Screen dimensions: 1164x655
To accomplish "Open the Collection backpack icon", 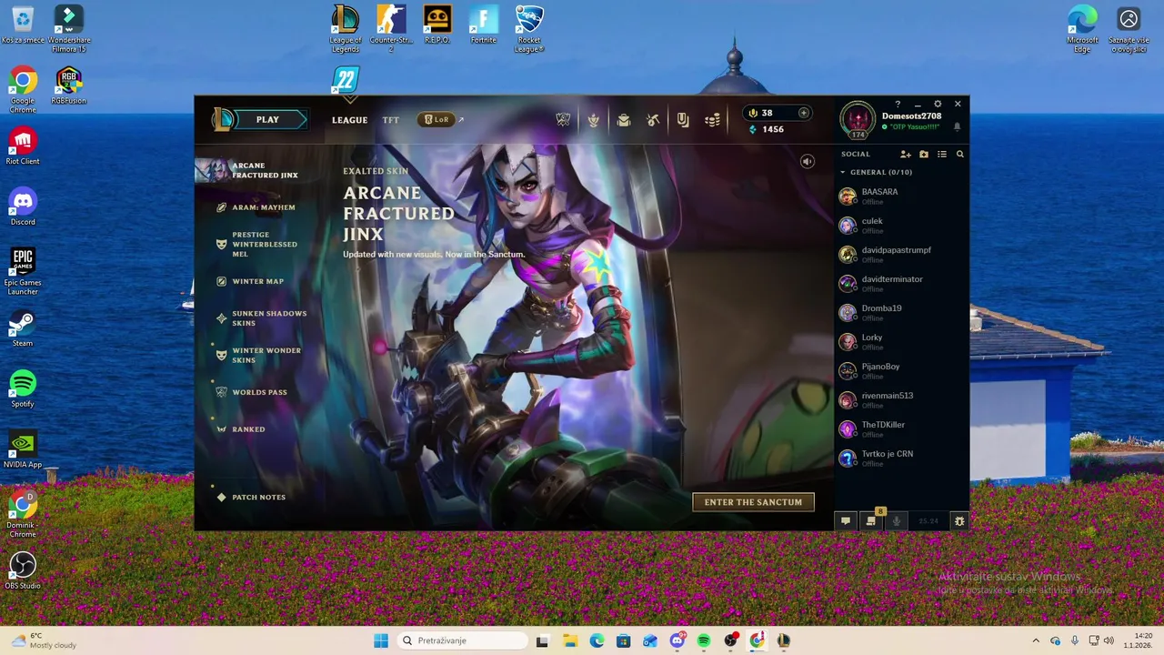I will click(x=623, y=119).
